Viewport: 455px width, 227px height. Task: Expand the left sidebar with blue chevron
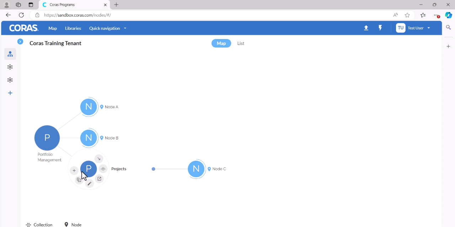pos(20,41)
